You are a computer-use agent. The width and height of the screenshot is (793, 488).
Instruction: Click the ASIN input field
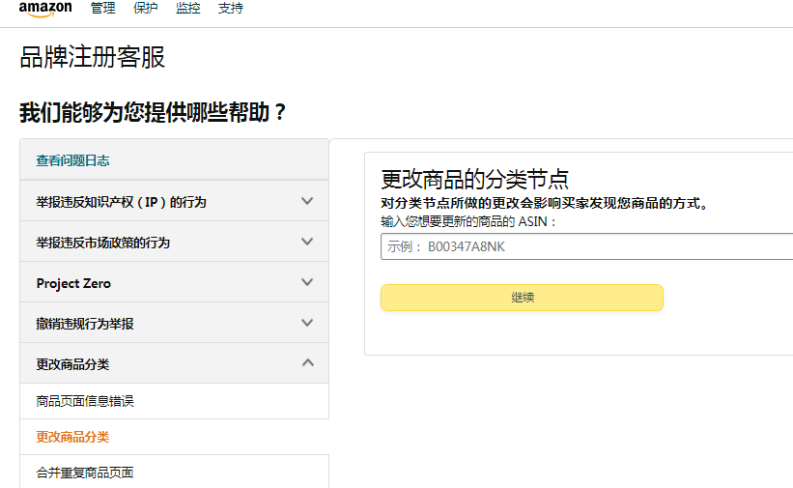[585, 246]
